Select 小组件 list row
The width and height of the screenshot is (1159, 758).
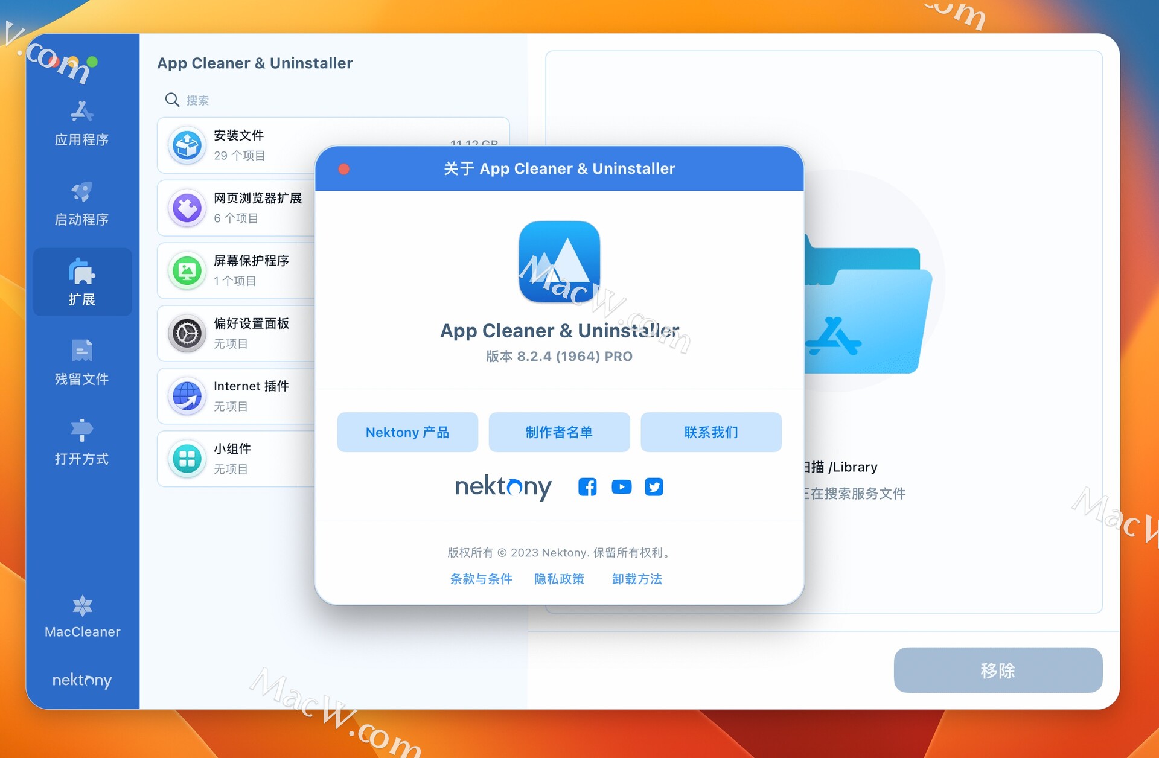click(236, 459)
